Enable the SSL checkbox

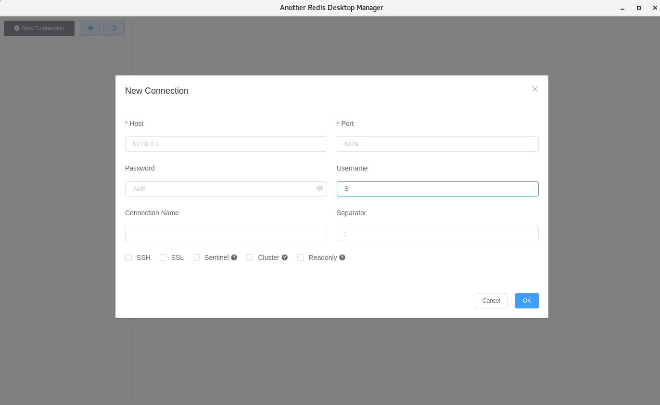[163, 258]
